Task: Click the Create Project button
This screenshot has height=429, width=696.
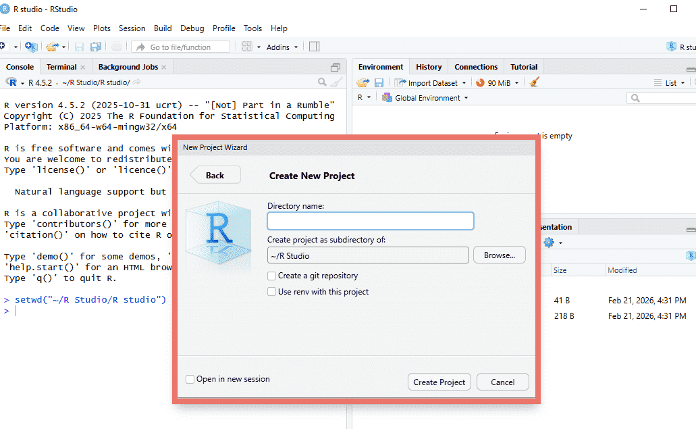Action: pyautogui.click(x=439, y=382)
